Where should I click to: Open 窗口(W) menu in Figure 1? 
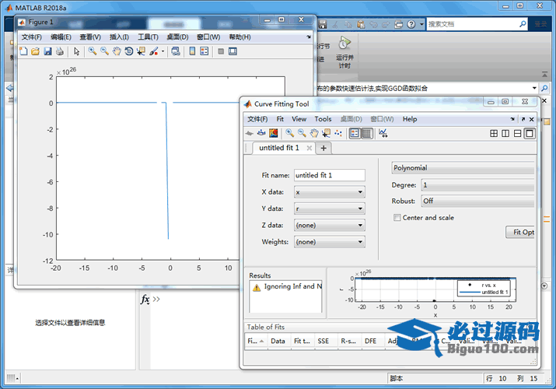[x=208, y=37]
